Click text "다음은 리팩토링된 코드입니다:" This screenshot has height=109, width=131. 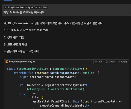[x=22, y=51]
